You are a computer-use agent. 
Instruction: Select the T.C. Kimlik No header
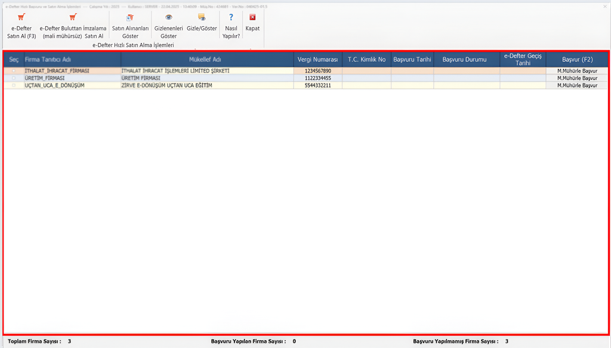(367, 60)
